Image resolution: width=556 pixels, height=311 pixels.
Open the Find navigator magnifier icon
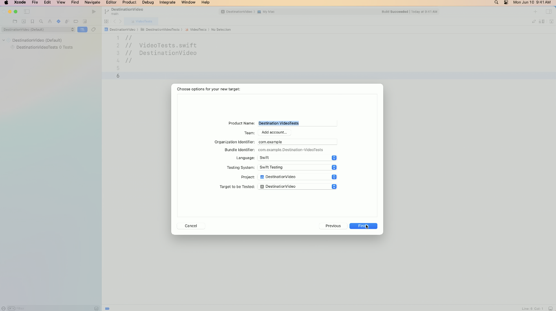[41, 22]
